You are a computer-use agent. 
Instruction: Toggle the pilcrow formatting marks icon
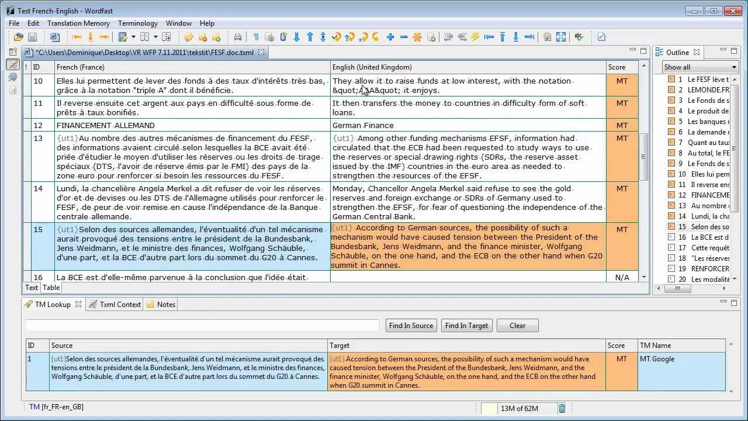click(256, 37)
